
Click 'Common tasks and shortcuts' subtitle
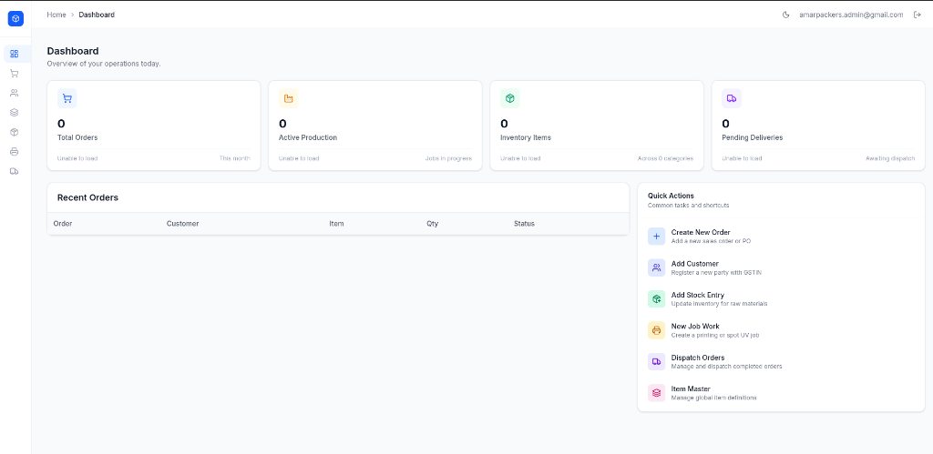[x=689, y=206]
